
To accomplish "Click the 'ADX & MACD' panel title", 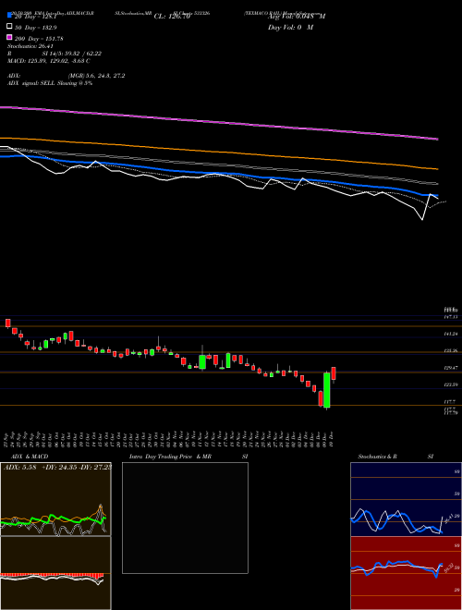I will 30,457.
